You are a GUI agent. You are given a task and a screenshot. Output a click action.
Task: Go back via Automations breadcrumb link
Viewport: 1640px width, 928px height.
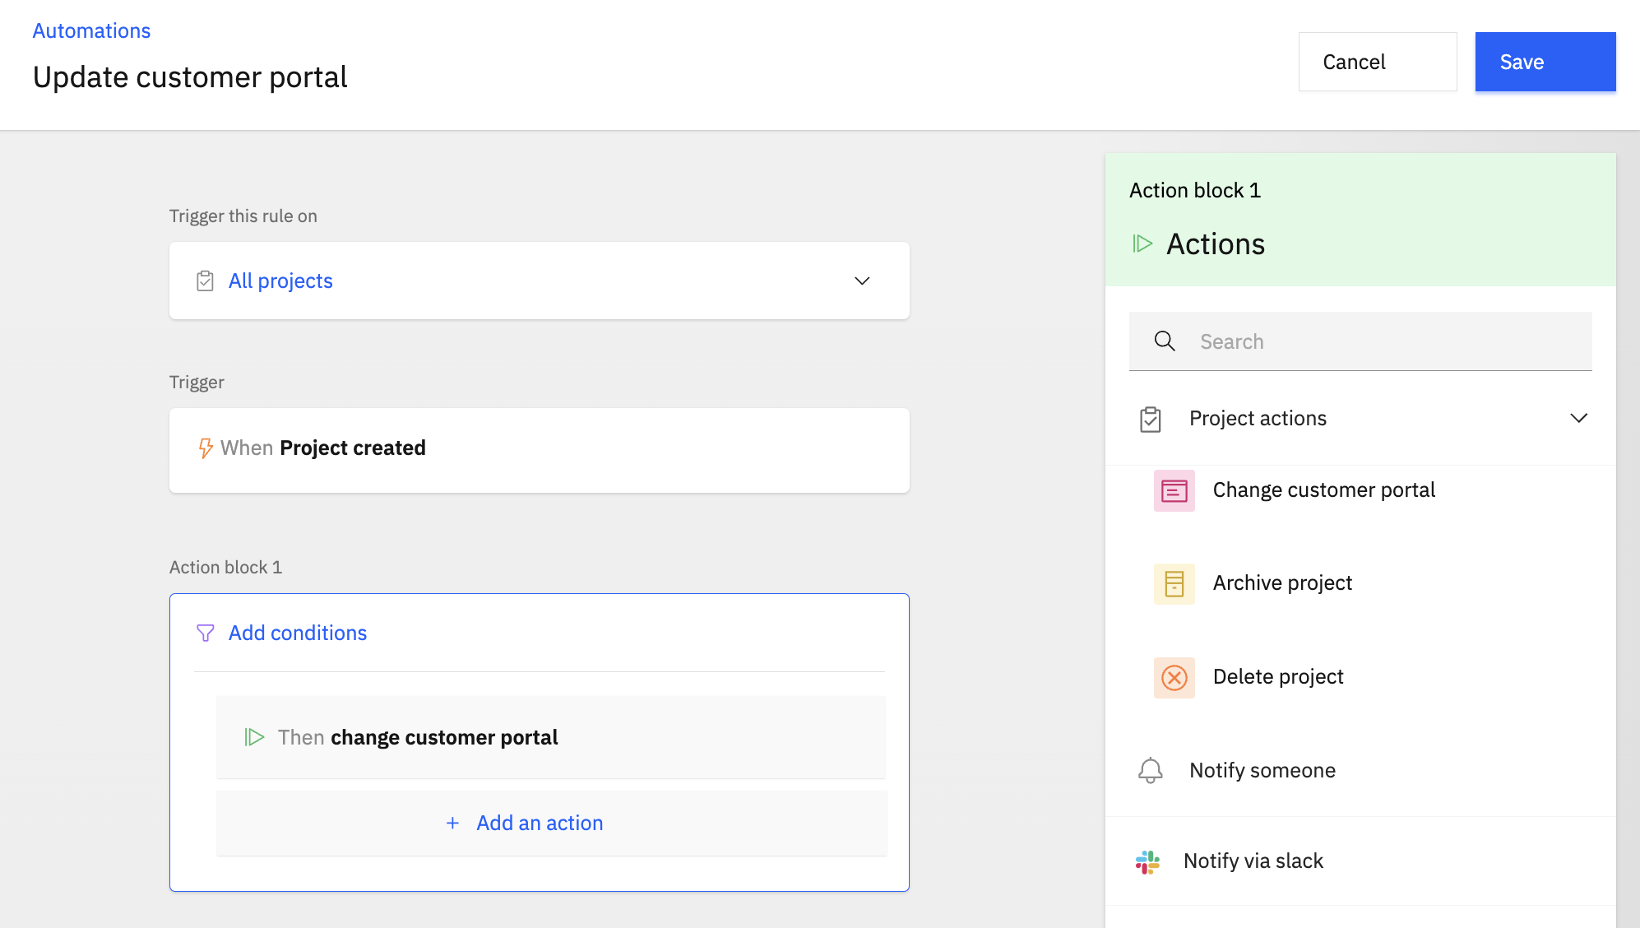click(x=91, y=30)
